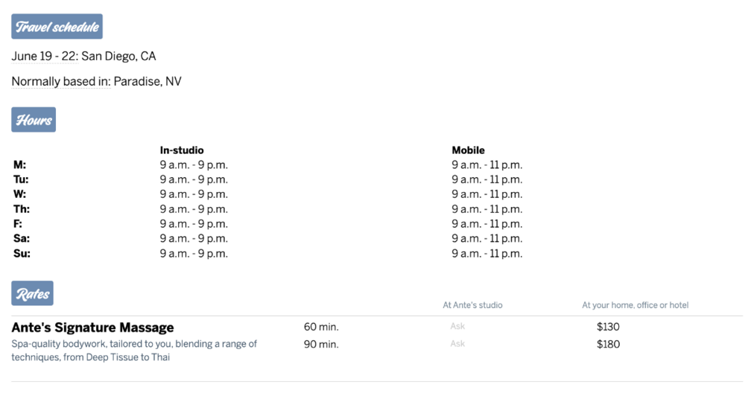This screenshot has height=393, width=745.
Task: Select the Paradise, NV location text
Action: [x=148, y=82]
